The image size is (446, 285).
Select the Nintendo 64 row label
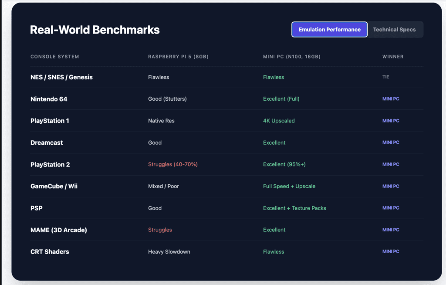point(49,99)
